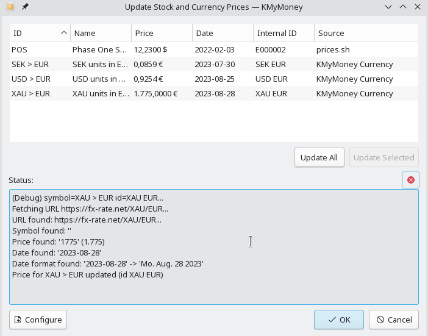Sort by the Date column header
The height and width of the screenshot is (336, 428).
[x=223, y=33]
